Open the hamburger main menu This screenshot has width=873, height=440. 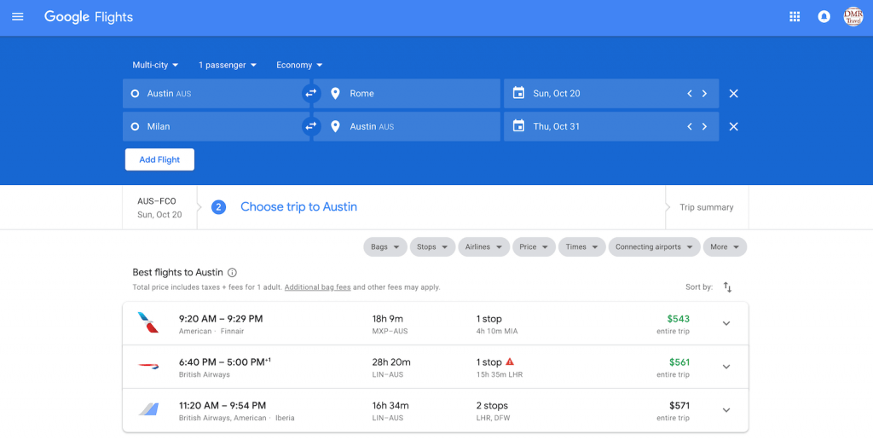pyautogui.click(x=18, y=17)
